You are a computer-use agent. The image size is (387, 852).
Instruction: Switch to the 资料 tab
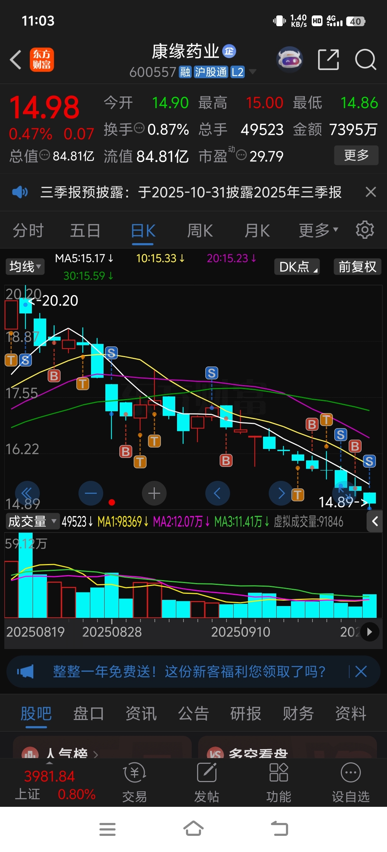coord(351,714)
